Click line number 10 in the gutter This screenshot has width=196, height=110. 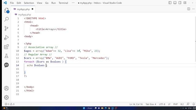point(17,51)
